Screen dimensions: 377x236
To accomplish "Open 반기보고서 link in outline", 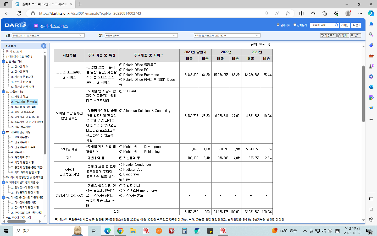I will (x=14, y=52).
